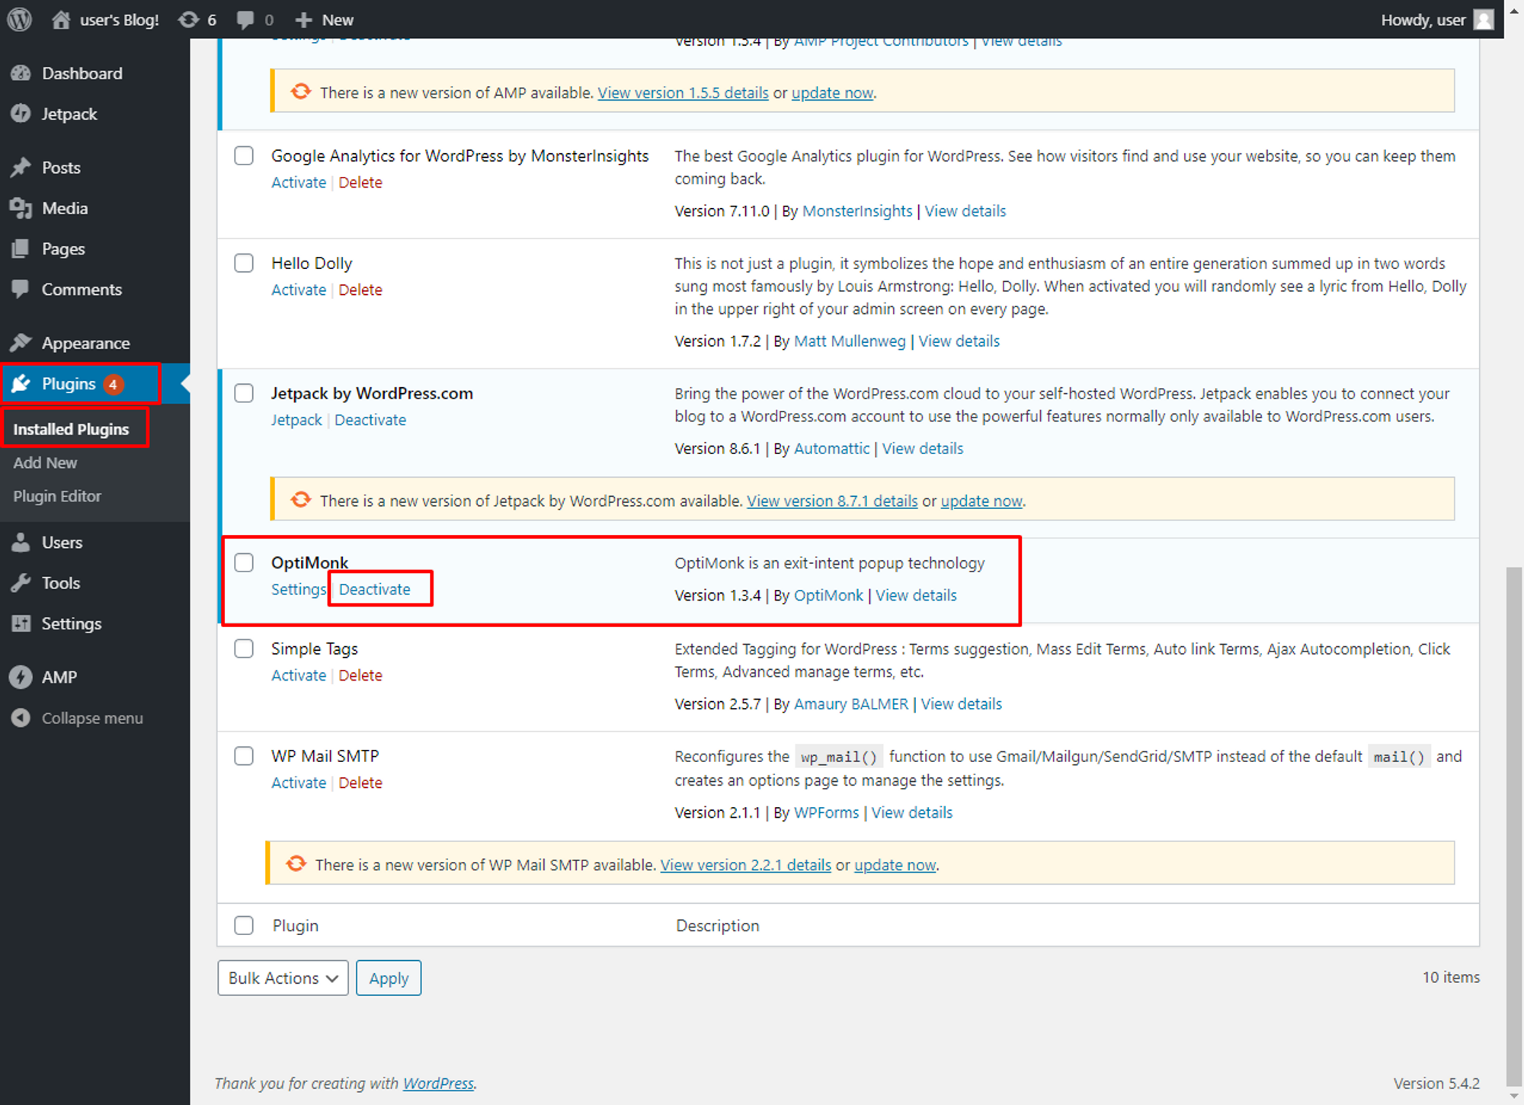1524x1105 pixels.
Task: Click the scrollbar down arrow
Action: [x=1513, y=1096]
